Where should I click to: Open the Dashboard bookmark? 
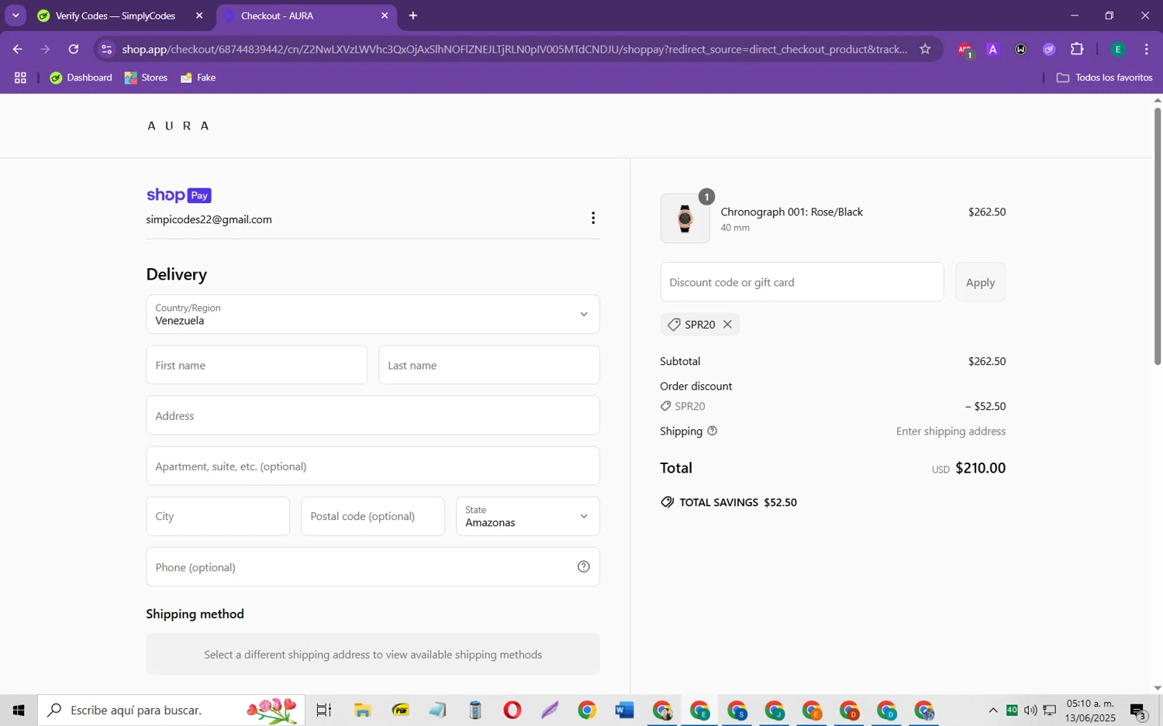click(81, 77)
